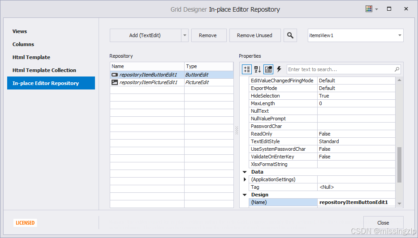
Task: Switch Properties to Alphabetical sort icon
Action: [x=258, y=69]
